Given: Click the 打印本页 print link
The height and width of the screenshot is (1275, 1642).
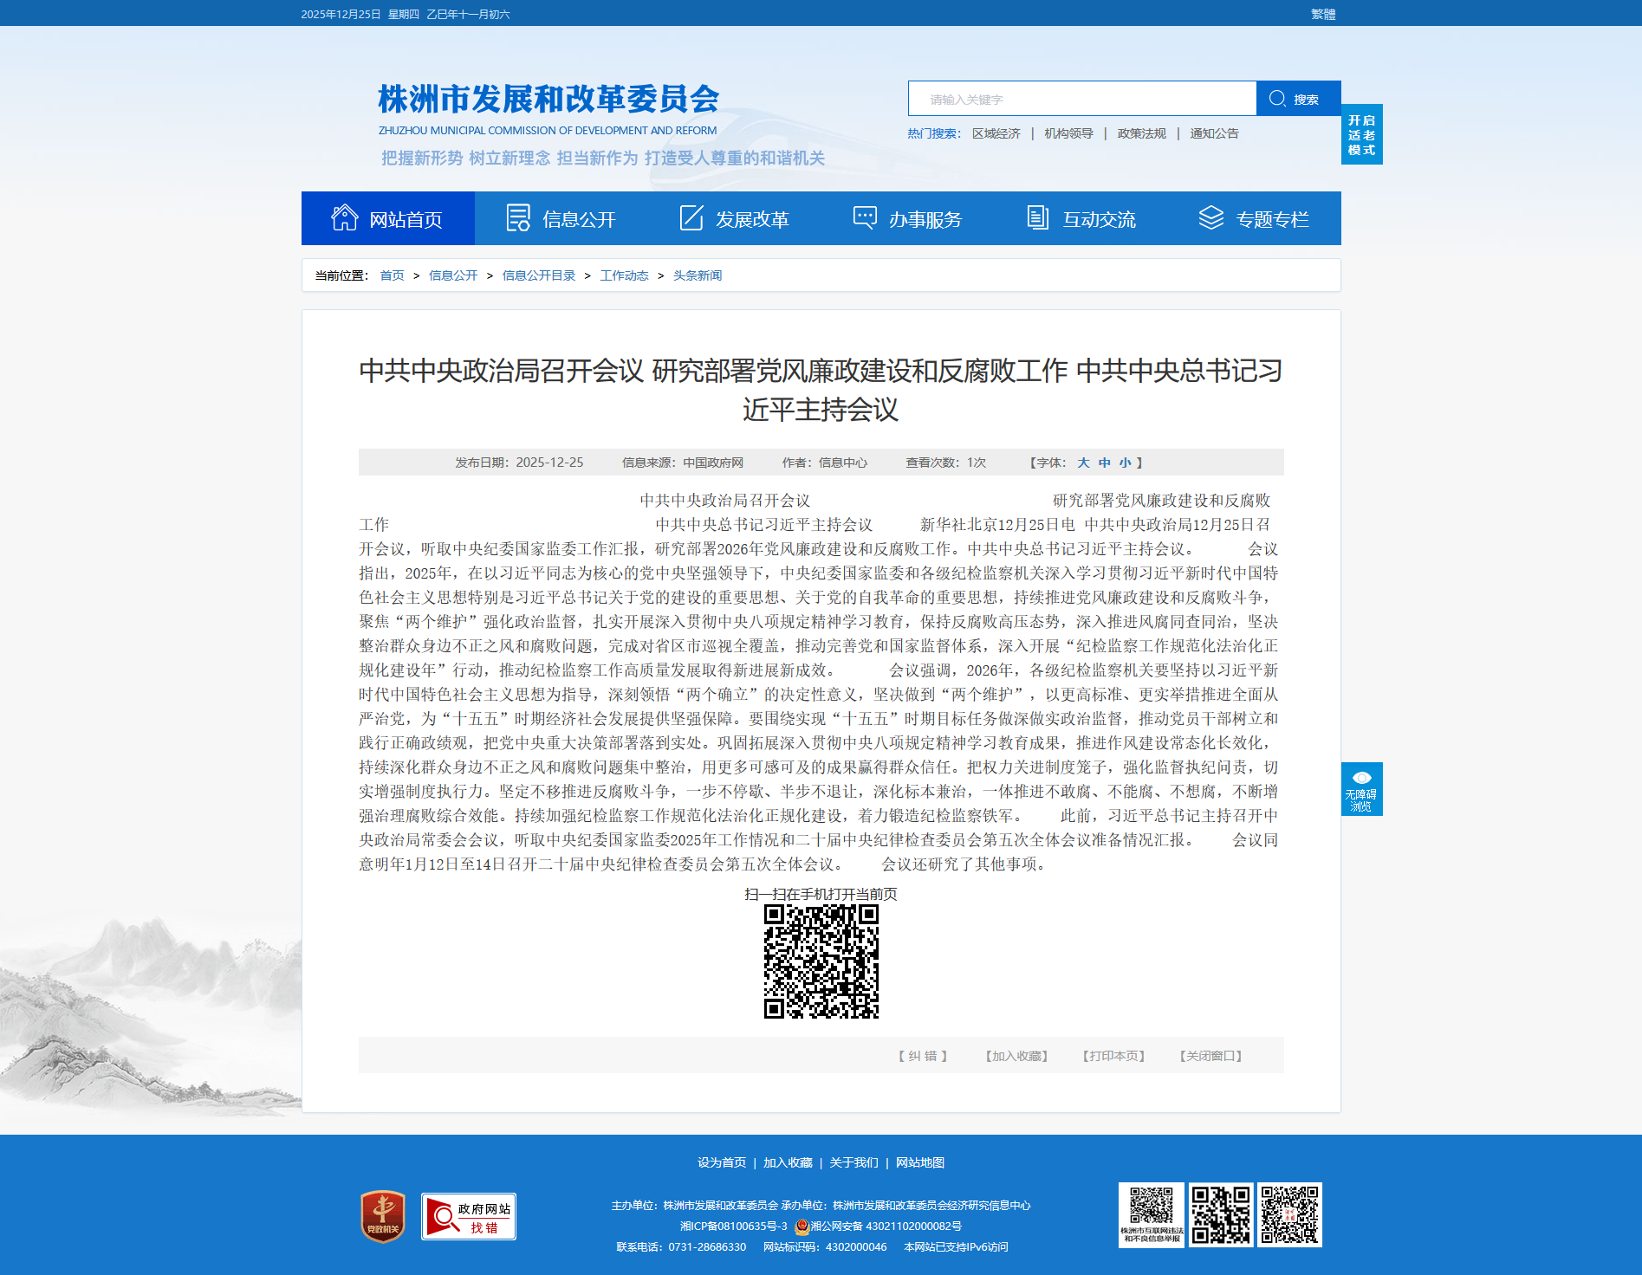Looking at the screenshot, I should pos(1113,1056).
